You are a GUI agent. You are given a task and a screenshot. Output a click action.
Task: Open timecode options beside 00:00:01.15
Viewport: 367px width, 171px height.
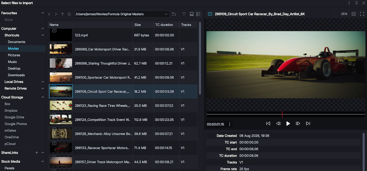pos(230,124)
